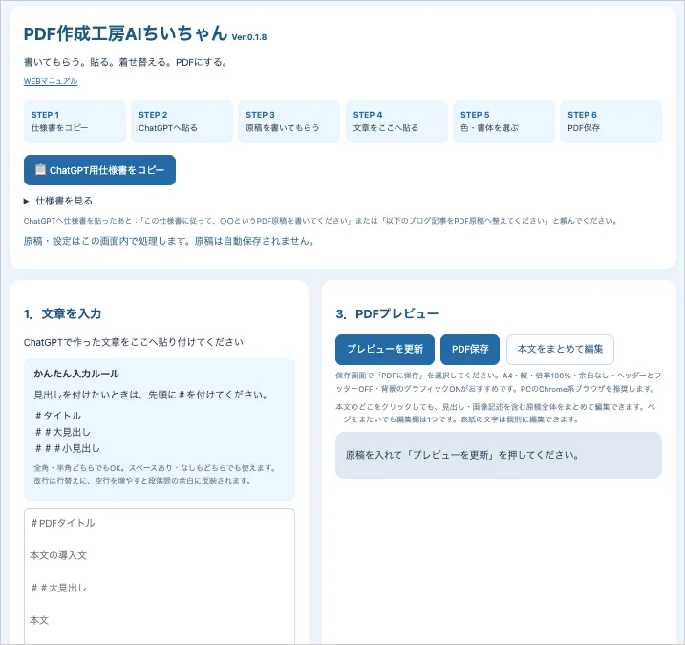The image size is (685, 645).
Task: Click the ChatGPT用仕様書をコピー button
Action: coord(99,170)
